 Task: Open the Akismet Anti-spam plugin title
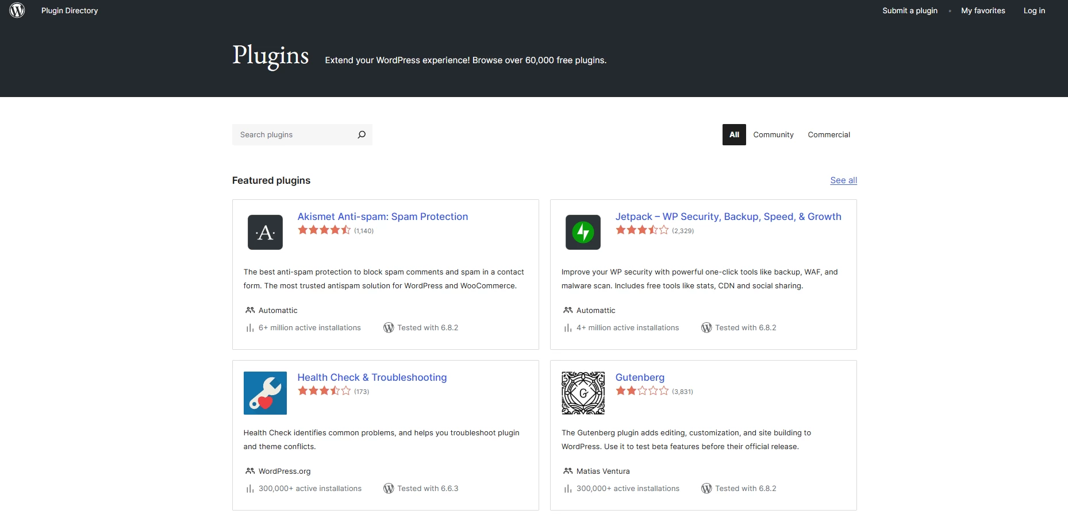tap(382, 217)
